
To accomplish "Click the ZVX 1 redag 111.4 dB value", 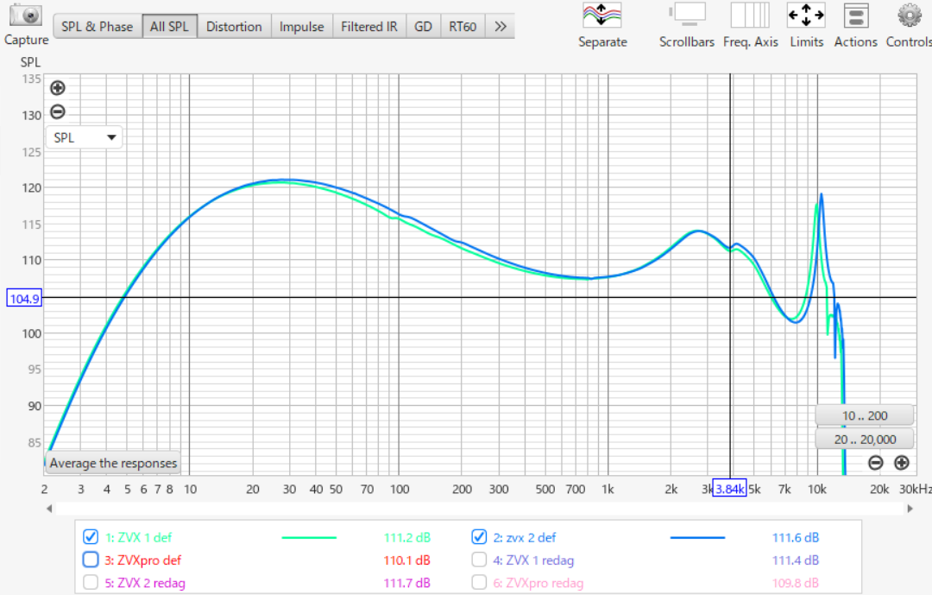I will pyautogui.click(x=796, y=560).
